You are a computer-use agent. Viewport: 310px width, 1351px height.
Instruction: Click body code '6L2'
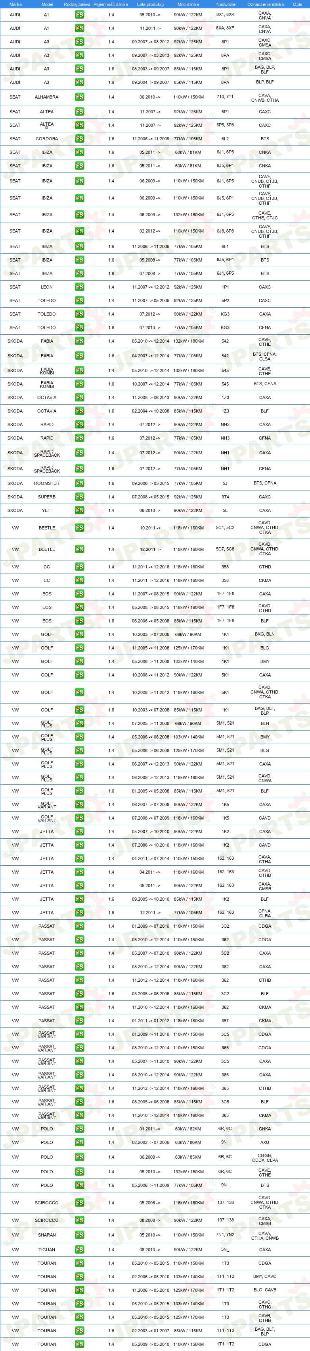tap(225, 139)
